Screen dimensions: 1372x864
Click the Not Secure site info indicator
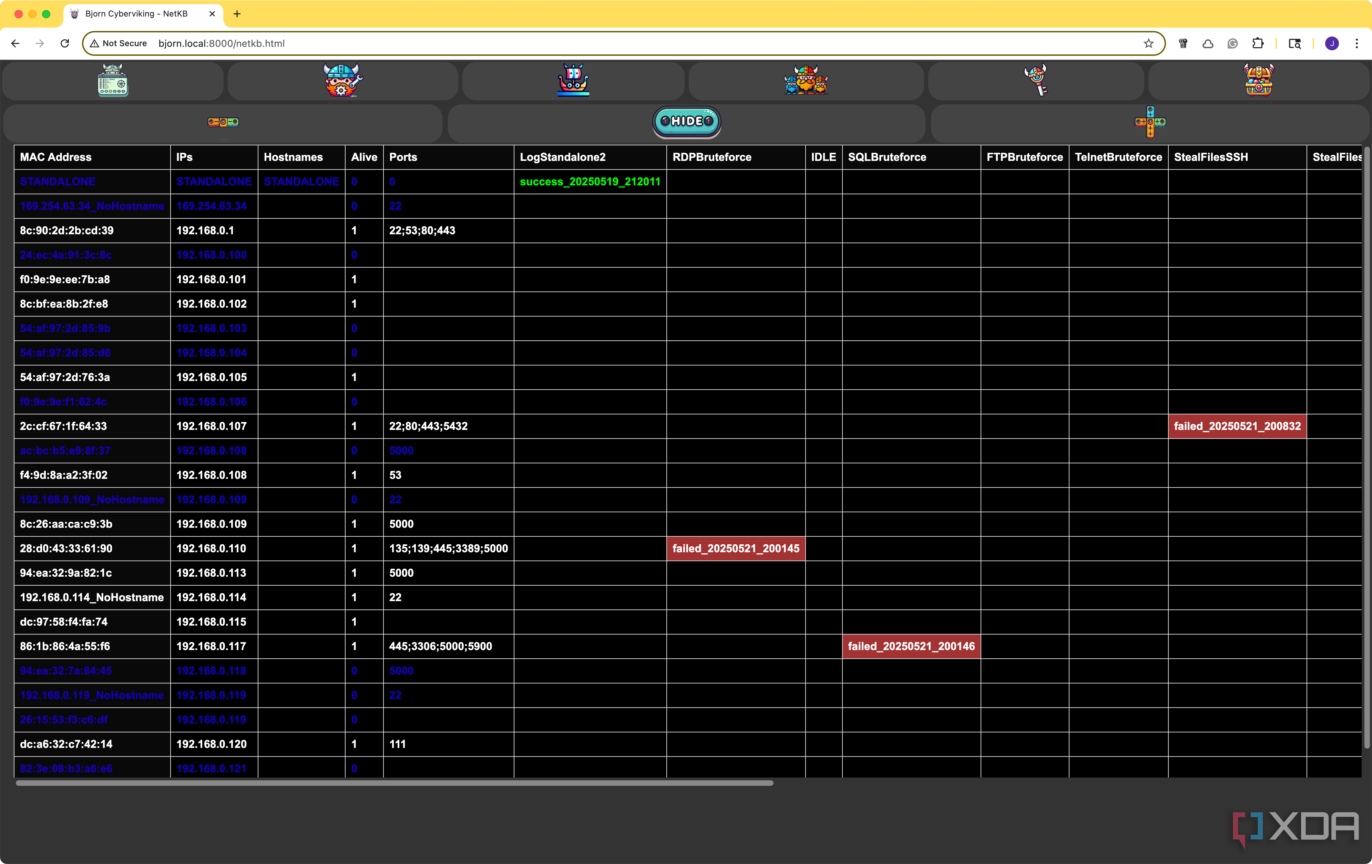pos(118,43)
